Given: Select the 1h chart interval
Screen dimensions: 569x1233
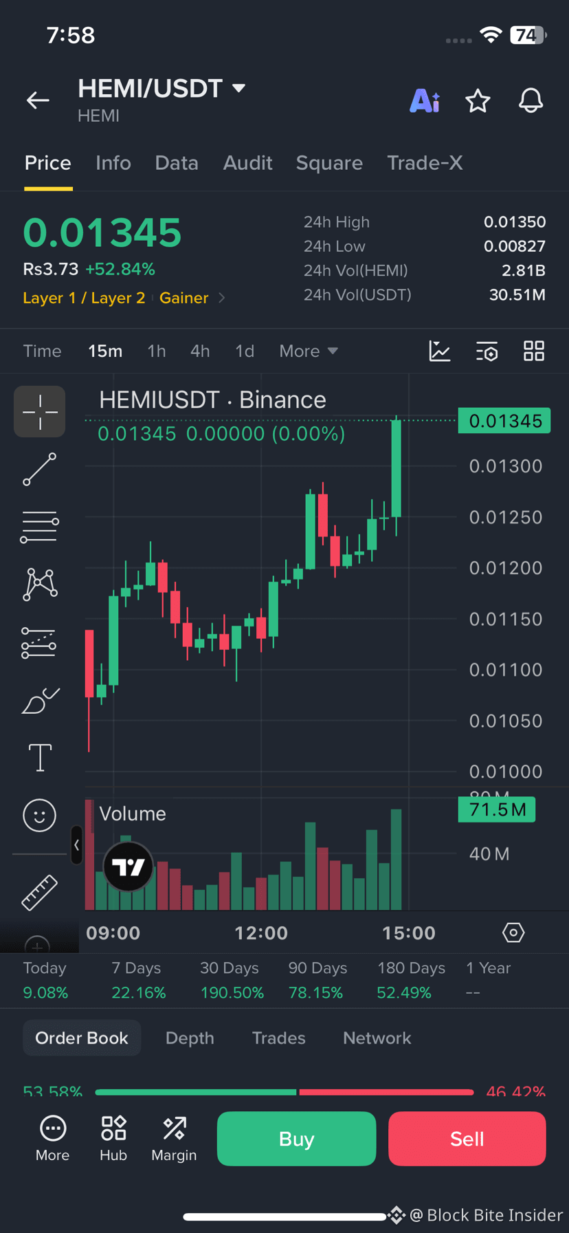Looking at the screenshot, I should [x=157, y=351].
